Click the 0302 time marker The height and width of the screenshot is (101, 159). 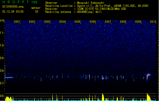32,22
